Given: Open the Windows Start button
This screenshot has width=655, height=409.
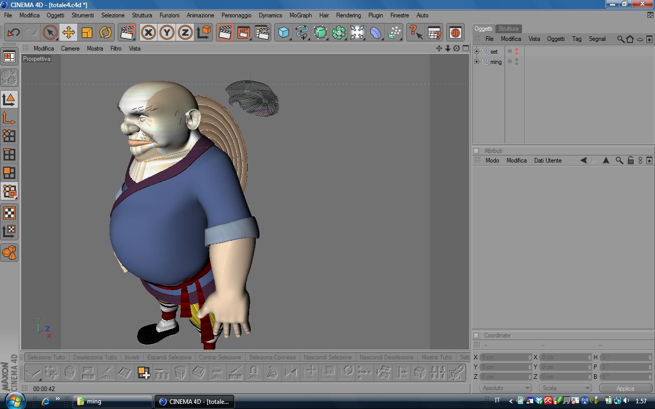Looking at the screenshot, I should coord(14,401).
